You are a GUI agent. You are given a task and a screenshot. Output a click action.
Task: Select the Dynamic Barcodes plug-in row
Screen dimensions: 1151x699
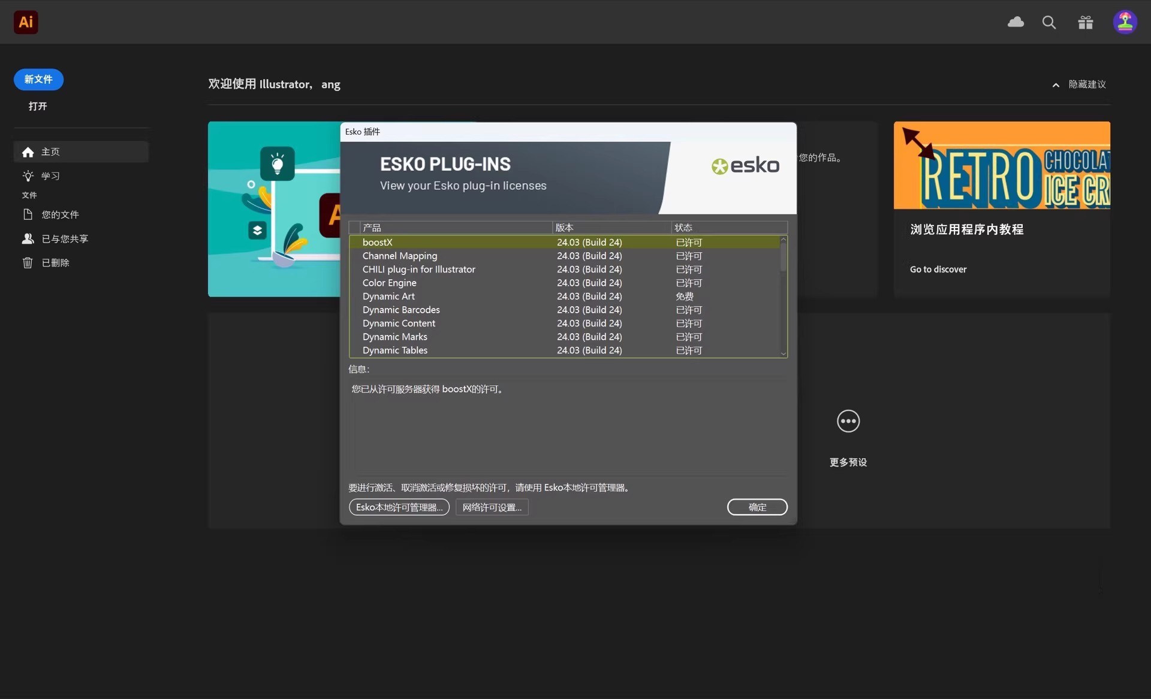click(x=564, y=310)
